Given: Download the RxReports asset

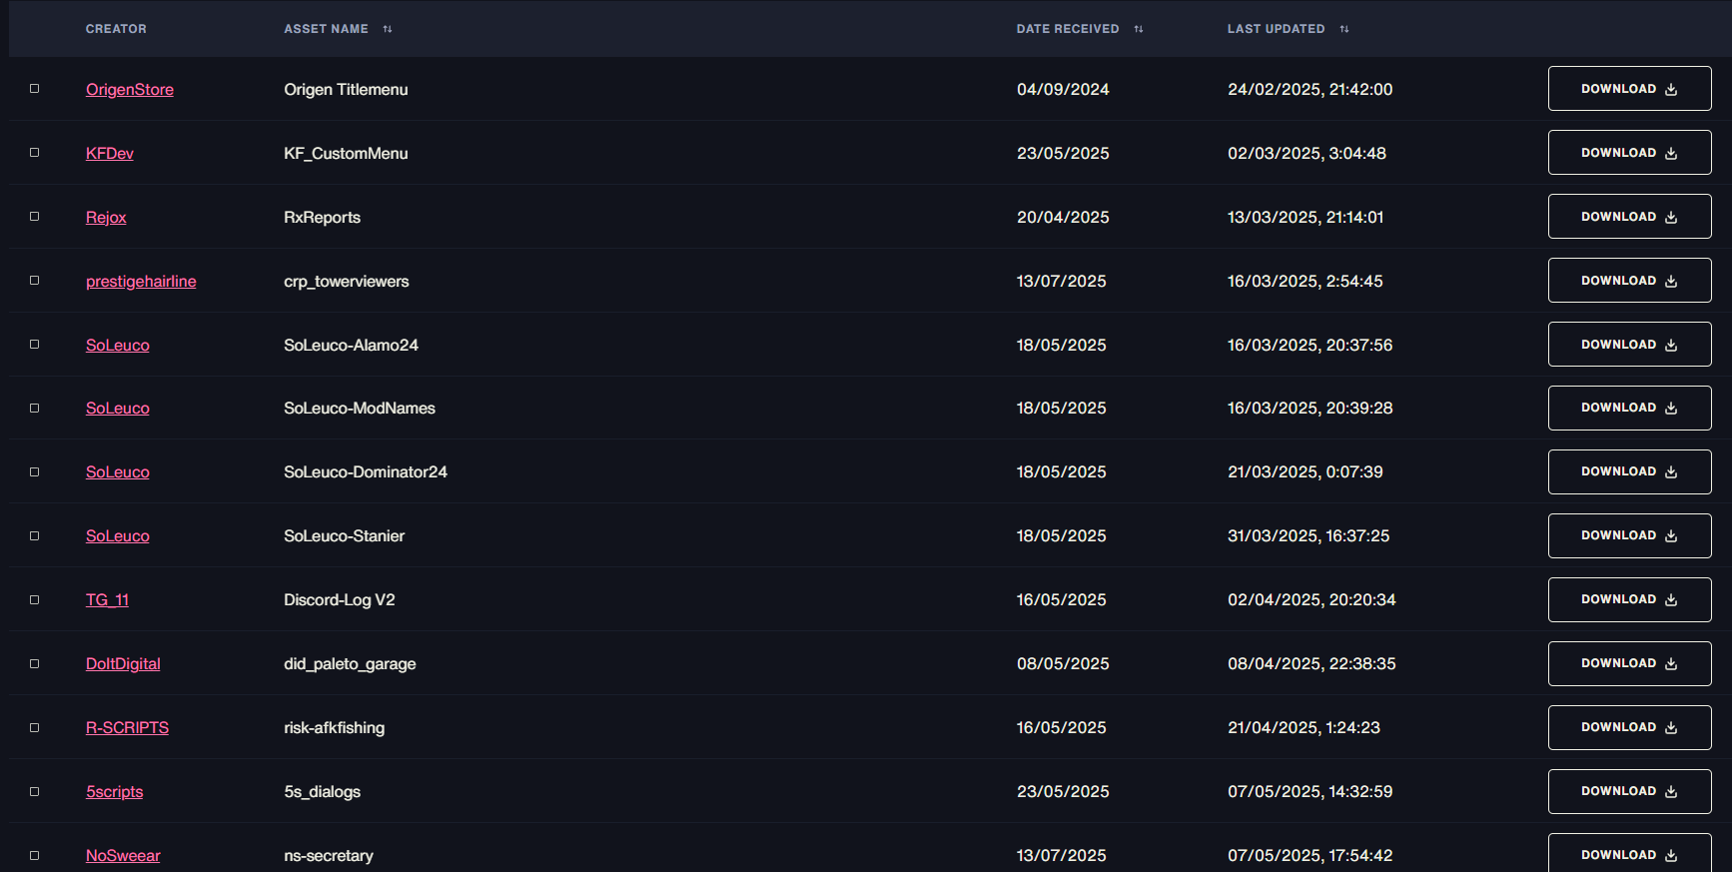Looking at the screenshot, I should [1629, 217].
